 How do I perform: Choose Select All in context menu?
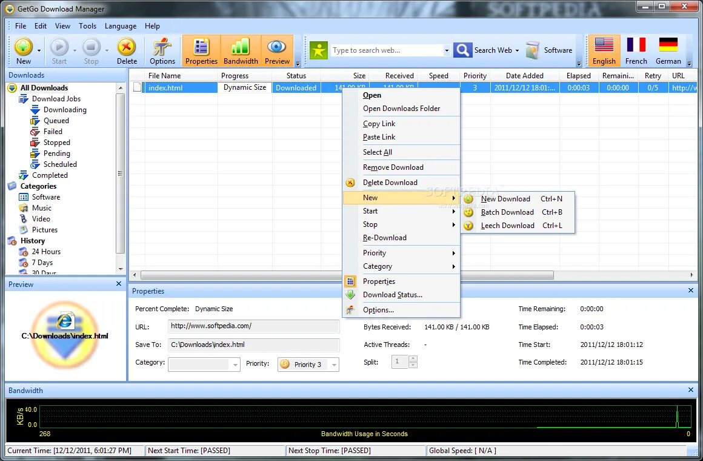pyautogui.click(x=401, y=152)
